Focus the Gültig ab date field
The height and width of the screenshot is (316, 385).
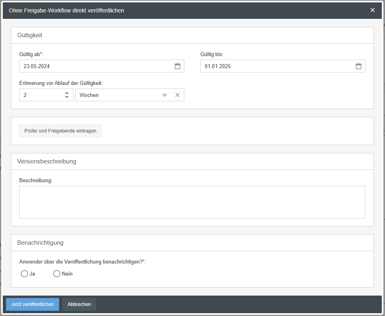click(96, 66)
